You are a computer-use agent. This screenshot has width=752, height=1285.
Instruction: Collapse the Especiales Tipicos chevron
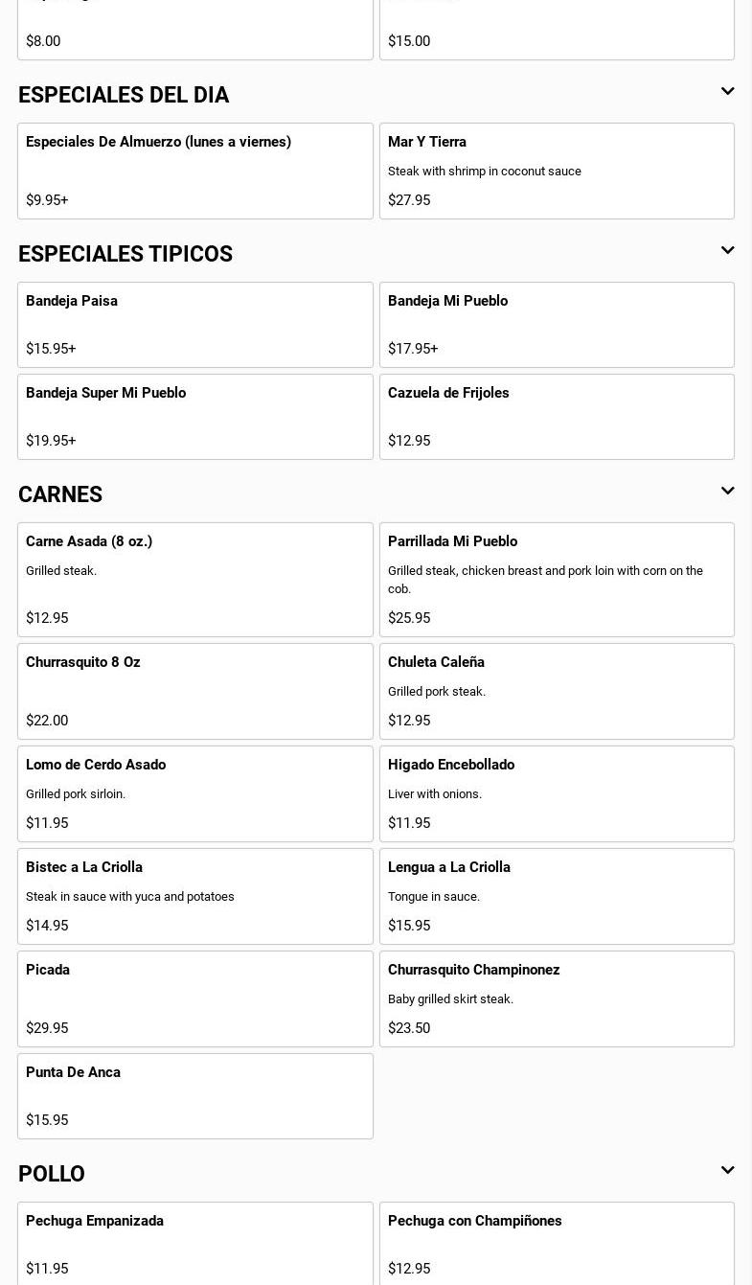pyautogui.click(x=727, y=251)
